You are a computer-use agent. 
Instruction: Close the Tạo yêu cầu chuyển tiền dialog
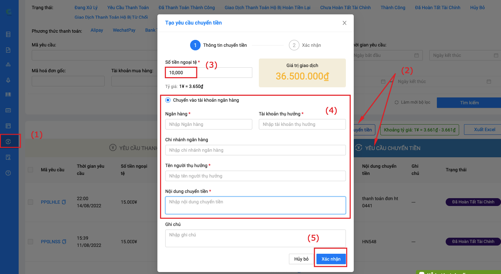coord(344,23)
